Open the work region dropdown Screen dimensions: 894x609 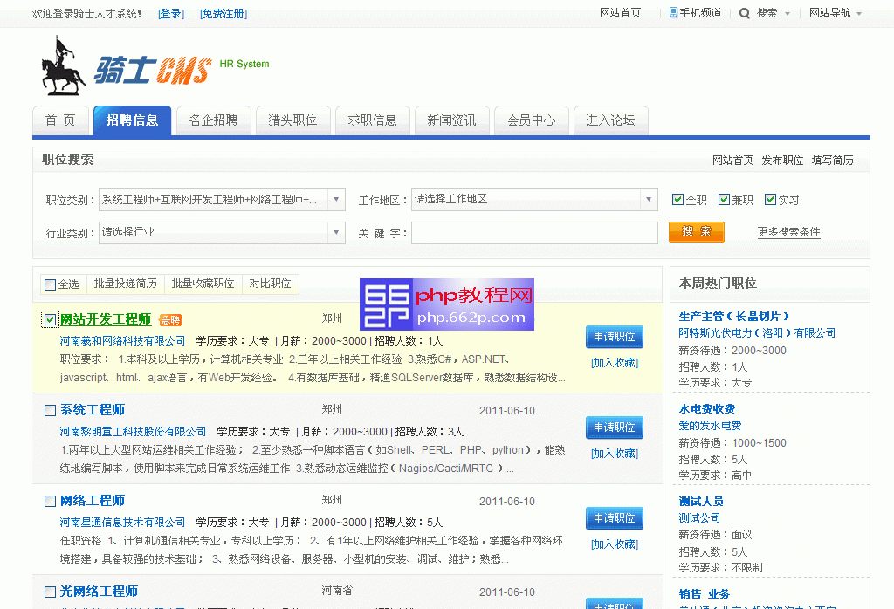pos(649,200)
